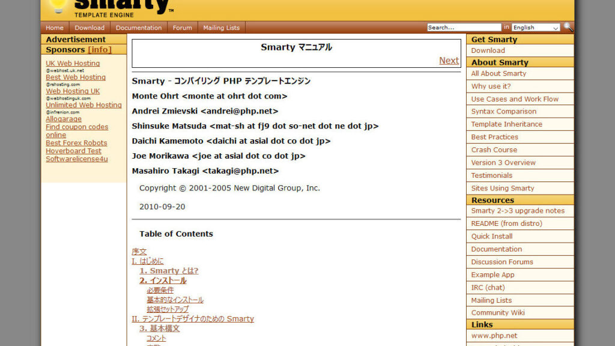615x346 pixels.
Task: Follow the Next link in the manual header
Action: click(449, 61)
